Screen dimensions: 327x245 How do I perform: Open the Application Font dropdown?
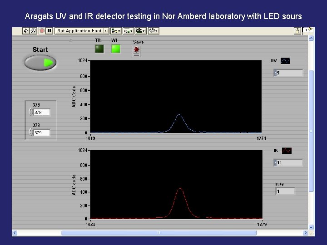(x=82, y=31)
